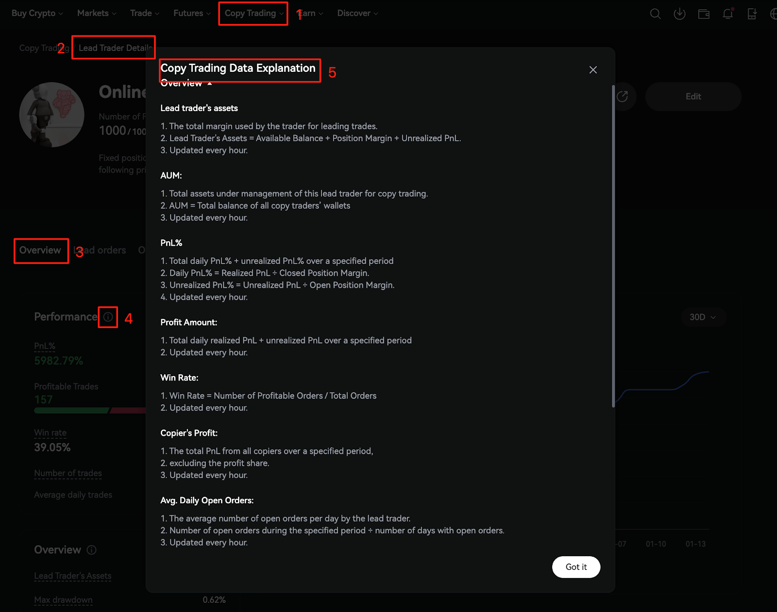Collapse the Overview section in the dialog
The height and width of the screenshot is (612, 777).
[210, 83]
